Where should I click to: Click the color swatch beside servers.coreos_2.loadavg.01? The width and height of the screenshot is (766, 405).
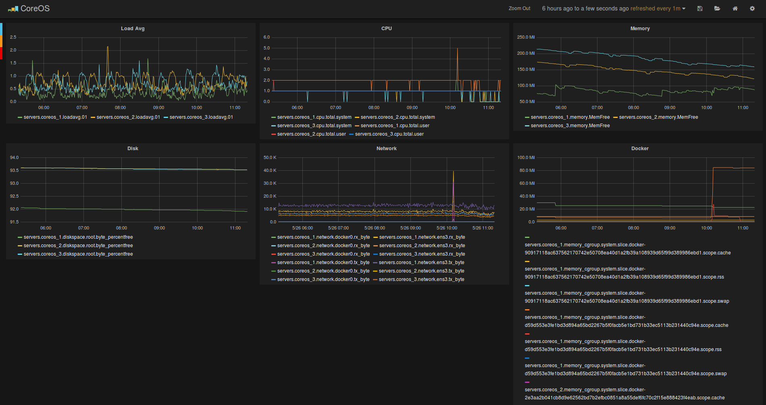pos(94,117)
